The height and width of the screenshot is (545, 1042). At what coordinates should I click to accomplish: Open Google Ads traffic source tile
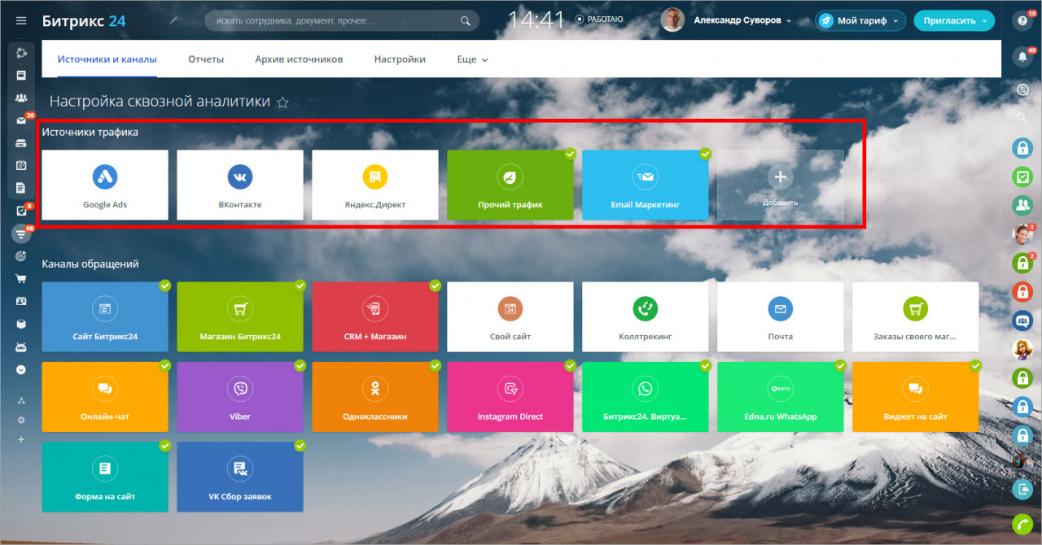(105, 185)
